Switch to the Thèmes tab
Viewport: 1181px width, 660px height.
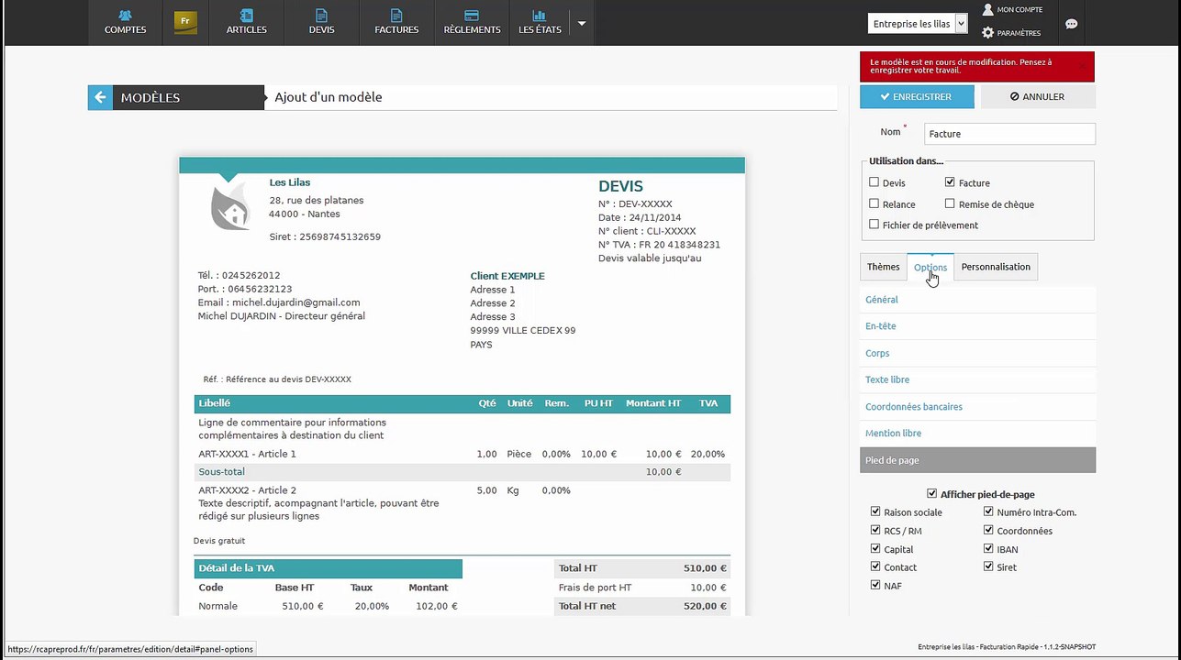(884, 267)
